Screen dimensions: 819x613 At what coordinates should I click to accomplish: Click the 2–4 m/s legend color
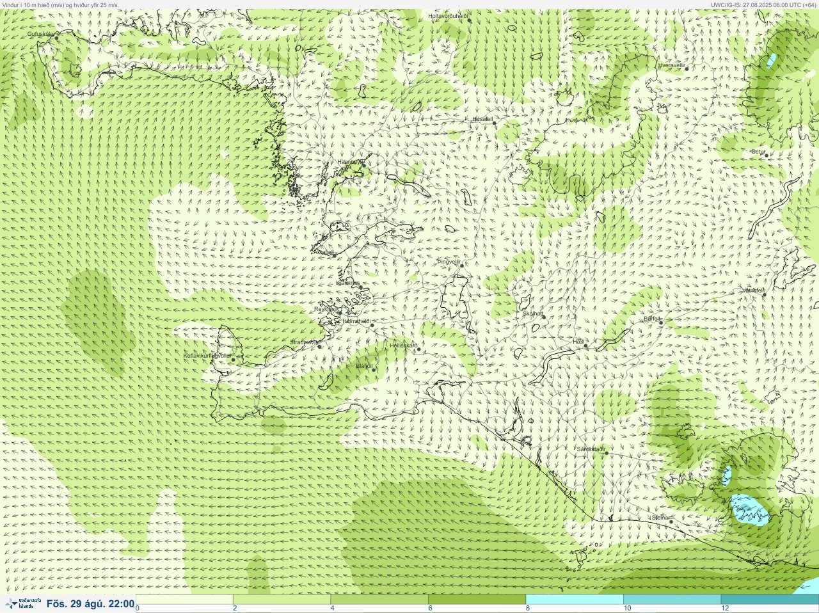[x=282, y=600]
